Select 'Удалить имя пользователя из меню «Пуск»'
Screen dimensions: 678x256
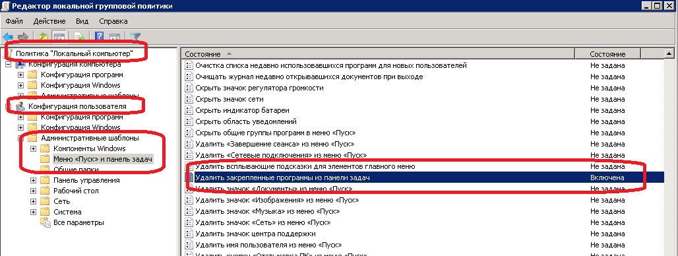point(268,245)
